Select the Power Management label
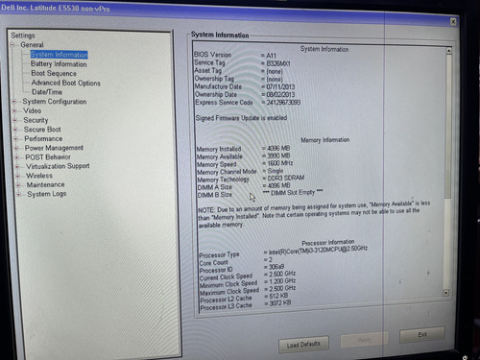This screenshot has height=360, width=480. click(54, 148)
